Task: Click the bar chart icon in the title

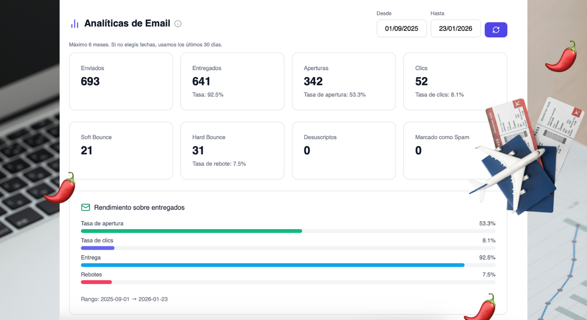Action: (x=75, y=24)
